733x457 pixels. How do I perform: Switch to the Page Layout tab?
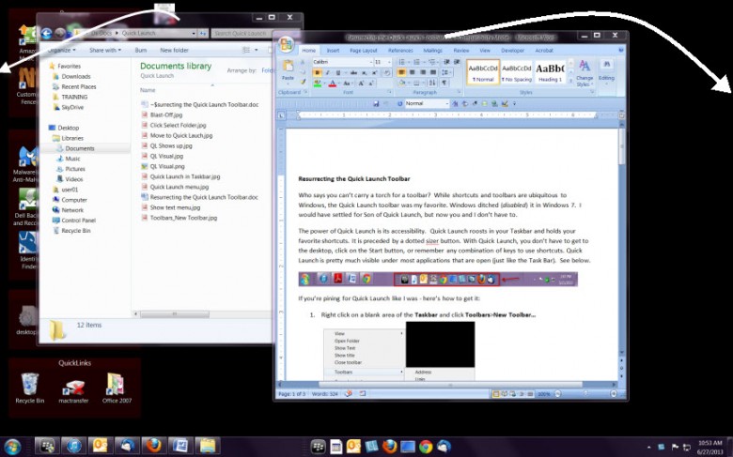(x=364, y=51)
